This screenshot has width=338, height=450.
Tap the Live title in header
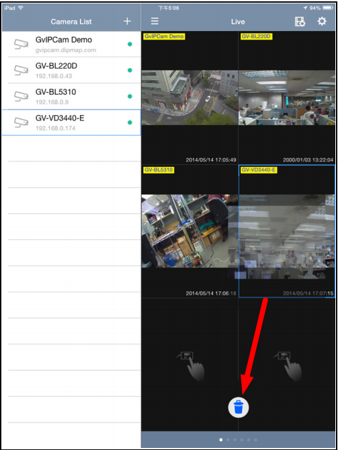click(x=238, y=22)
